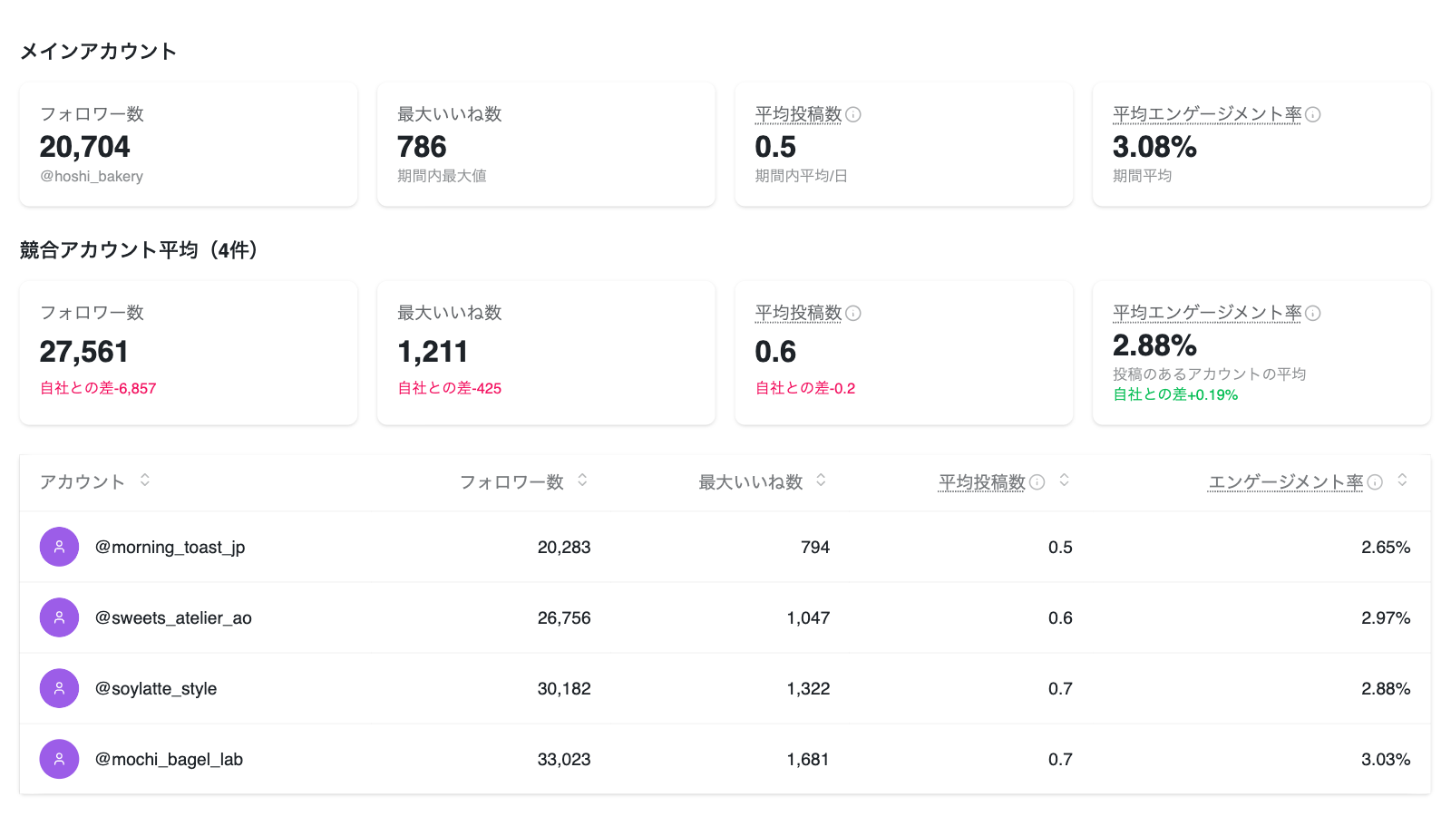
Task: Click avatar icon of @morning_toast_jp
Action: coord(59,547)
